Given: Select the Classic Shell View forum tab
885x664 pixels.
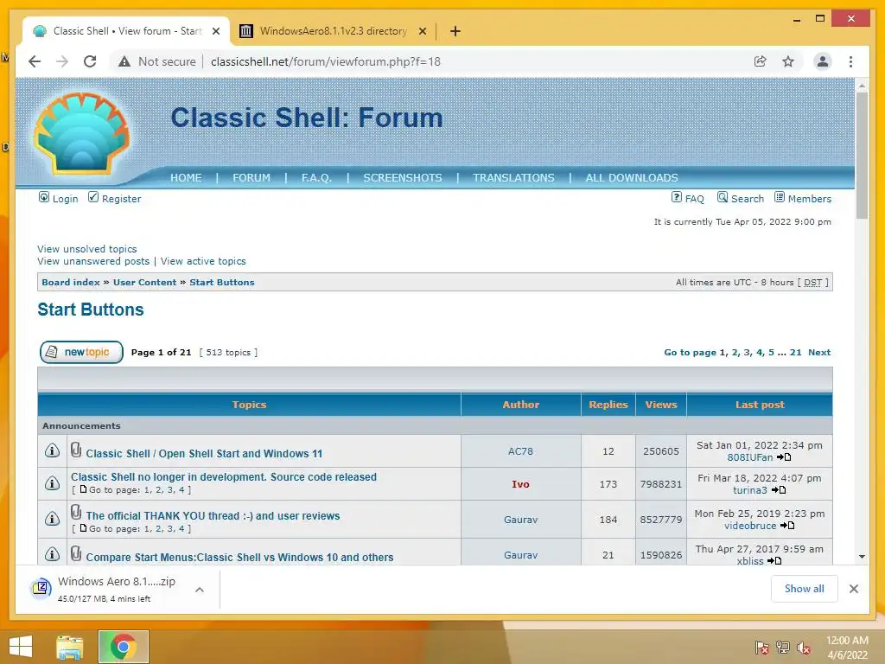Looking at the screenshot, I should click(x=126, y=31).
